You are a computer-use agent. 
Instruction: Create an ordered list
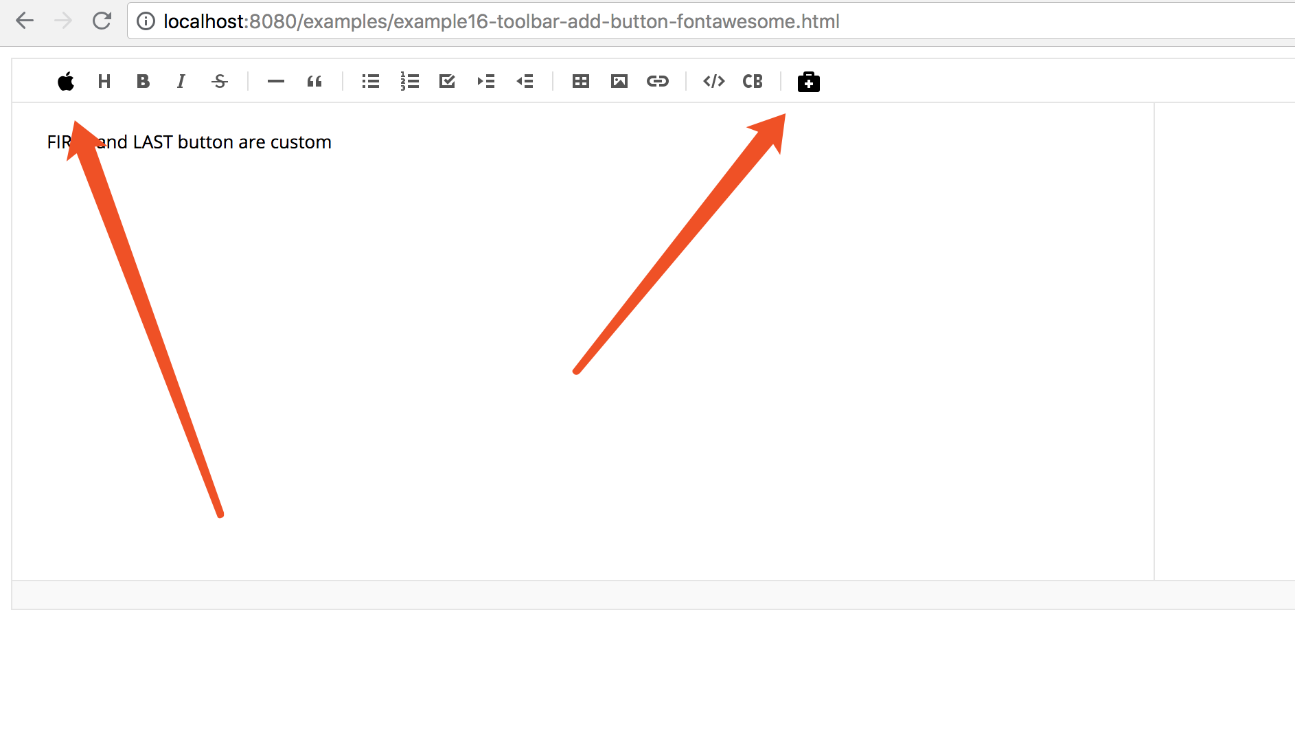[409, 81]
